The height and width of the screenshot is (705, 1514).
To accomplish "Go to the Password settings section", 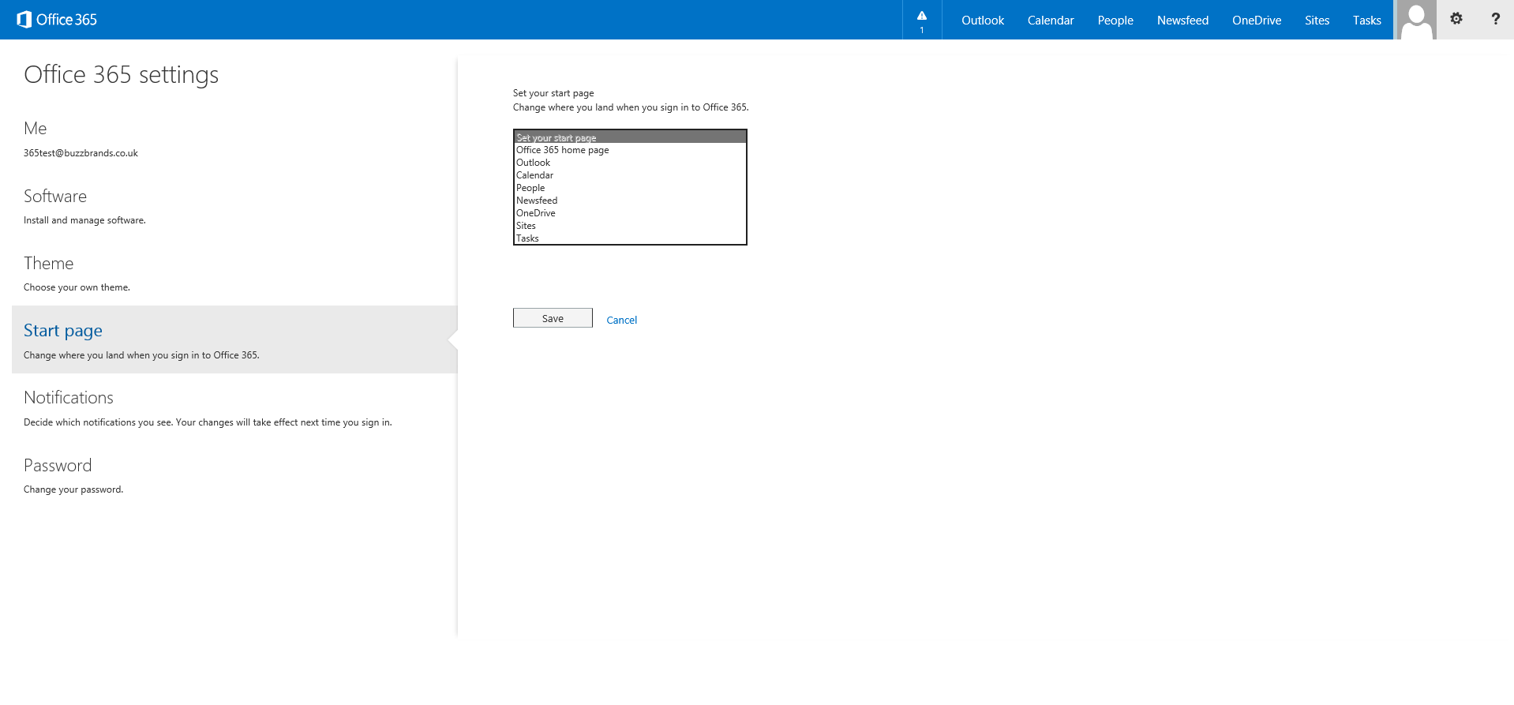I will click(x=58, y=466).
